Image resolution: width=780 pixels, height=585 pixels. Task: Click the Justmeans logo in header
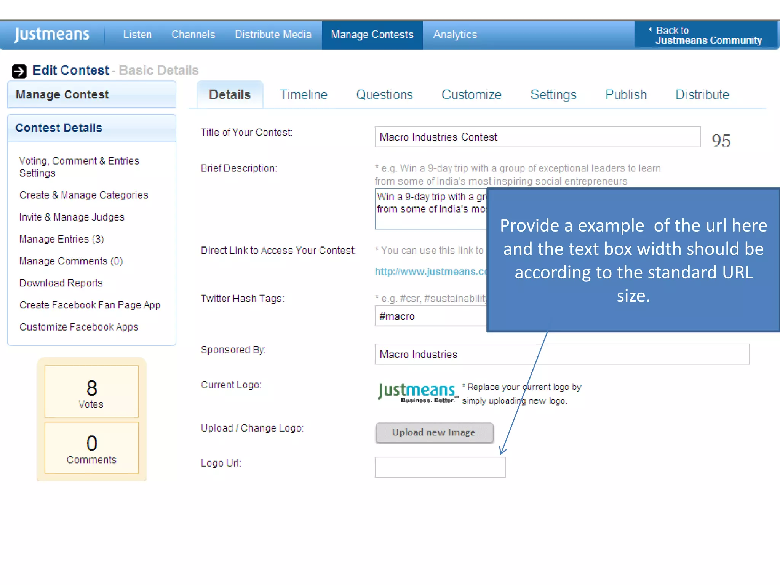[x=52, y=34]
